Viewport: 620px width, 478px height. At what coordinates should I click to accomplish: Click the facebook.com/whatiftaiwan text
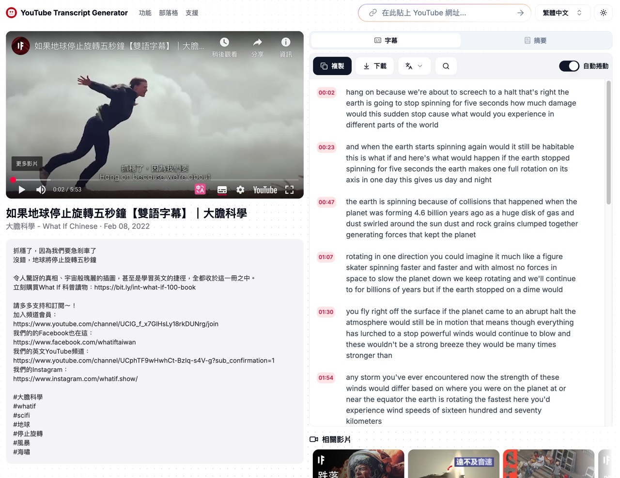point(75,342)
